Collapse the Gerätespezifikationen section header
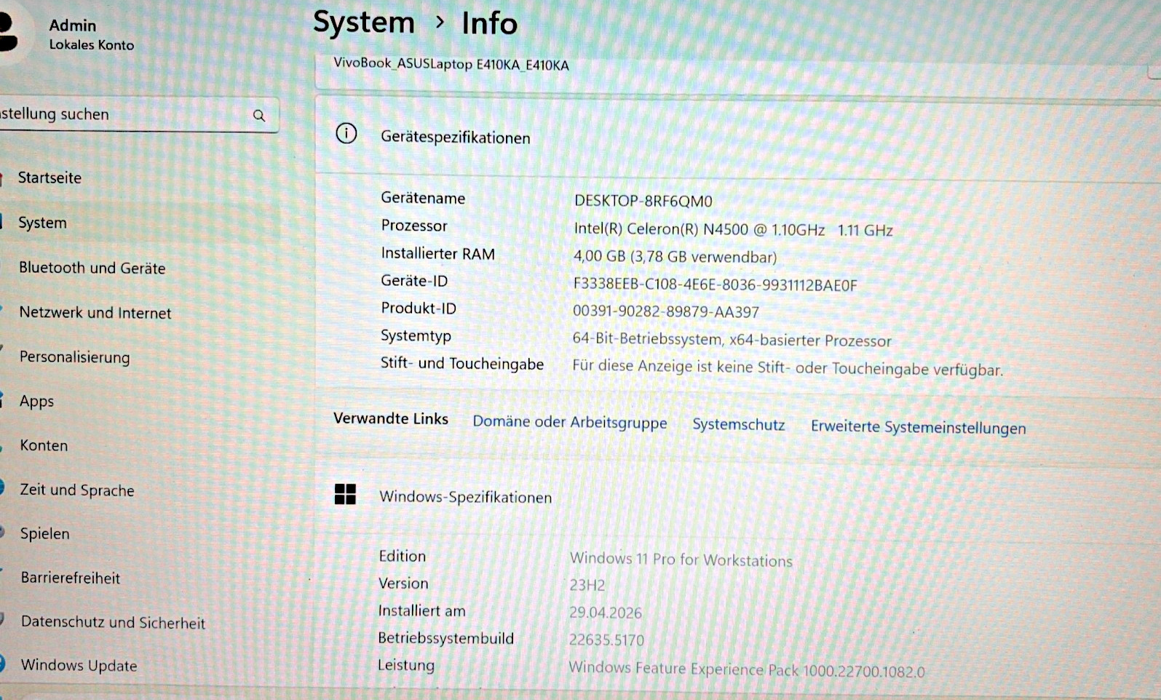 coord(737,137)
